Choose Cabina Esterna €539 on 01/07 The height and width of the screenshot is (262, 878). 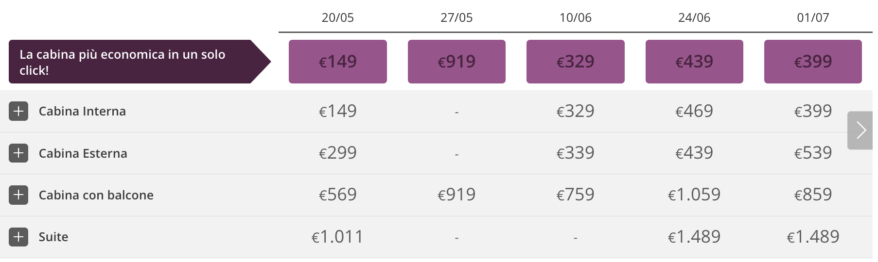coord(813,153)
